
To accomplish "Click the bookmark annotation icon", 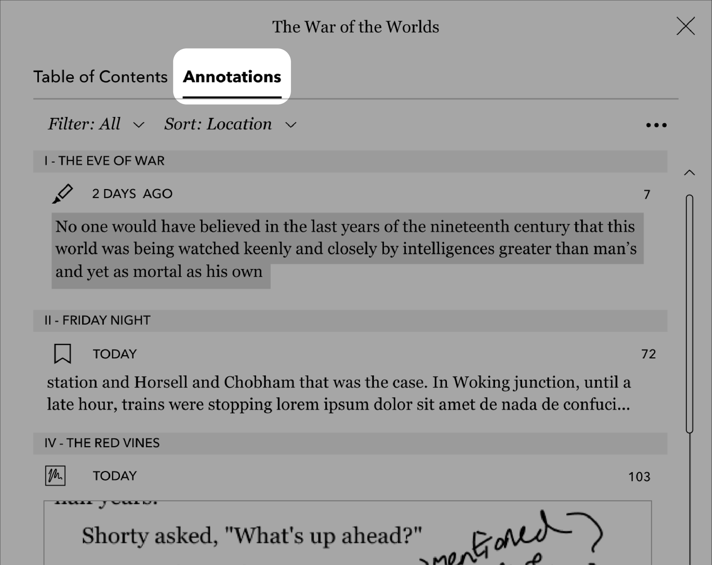I will [62, 354].
